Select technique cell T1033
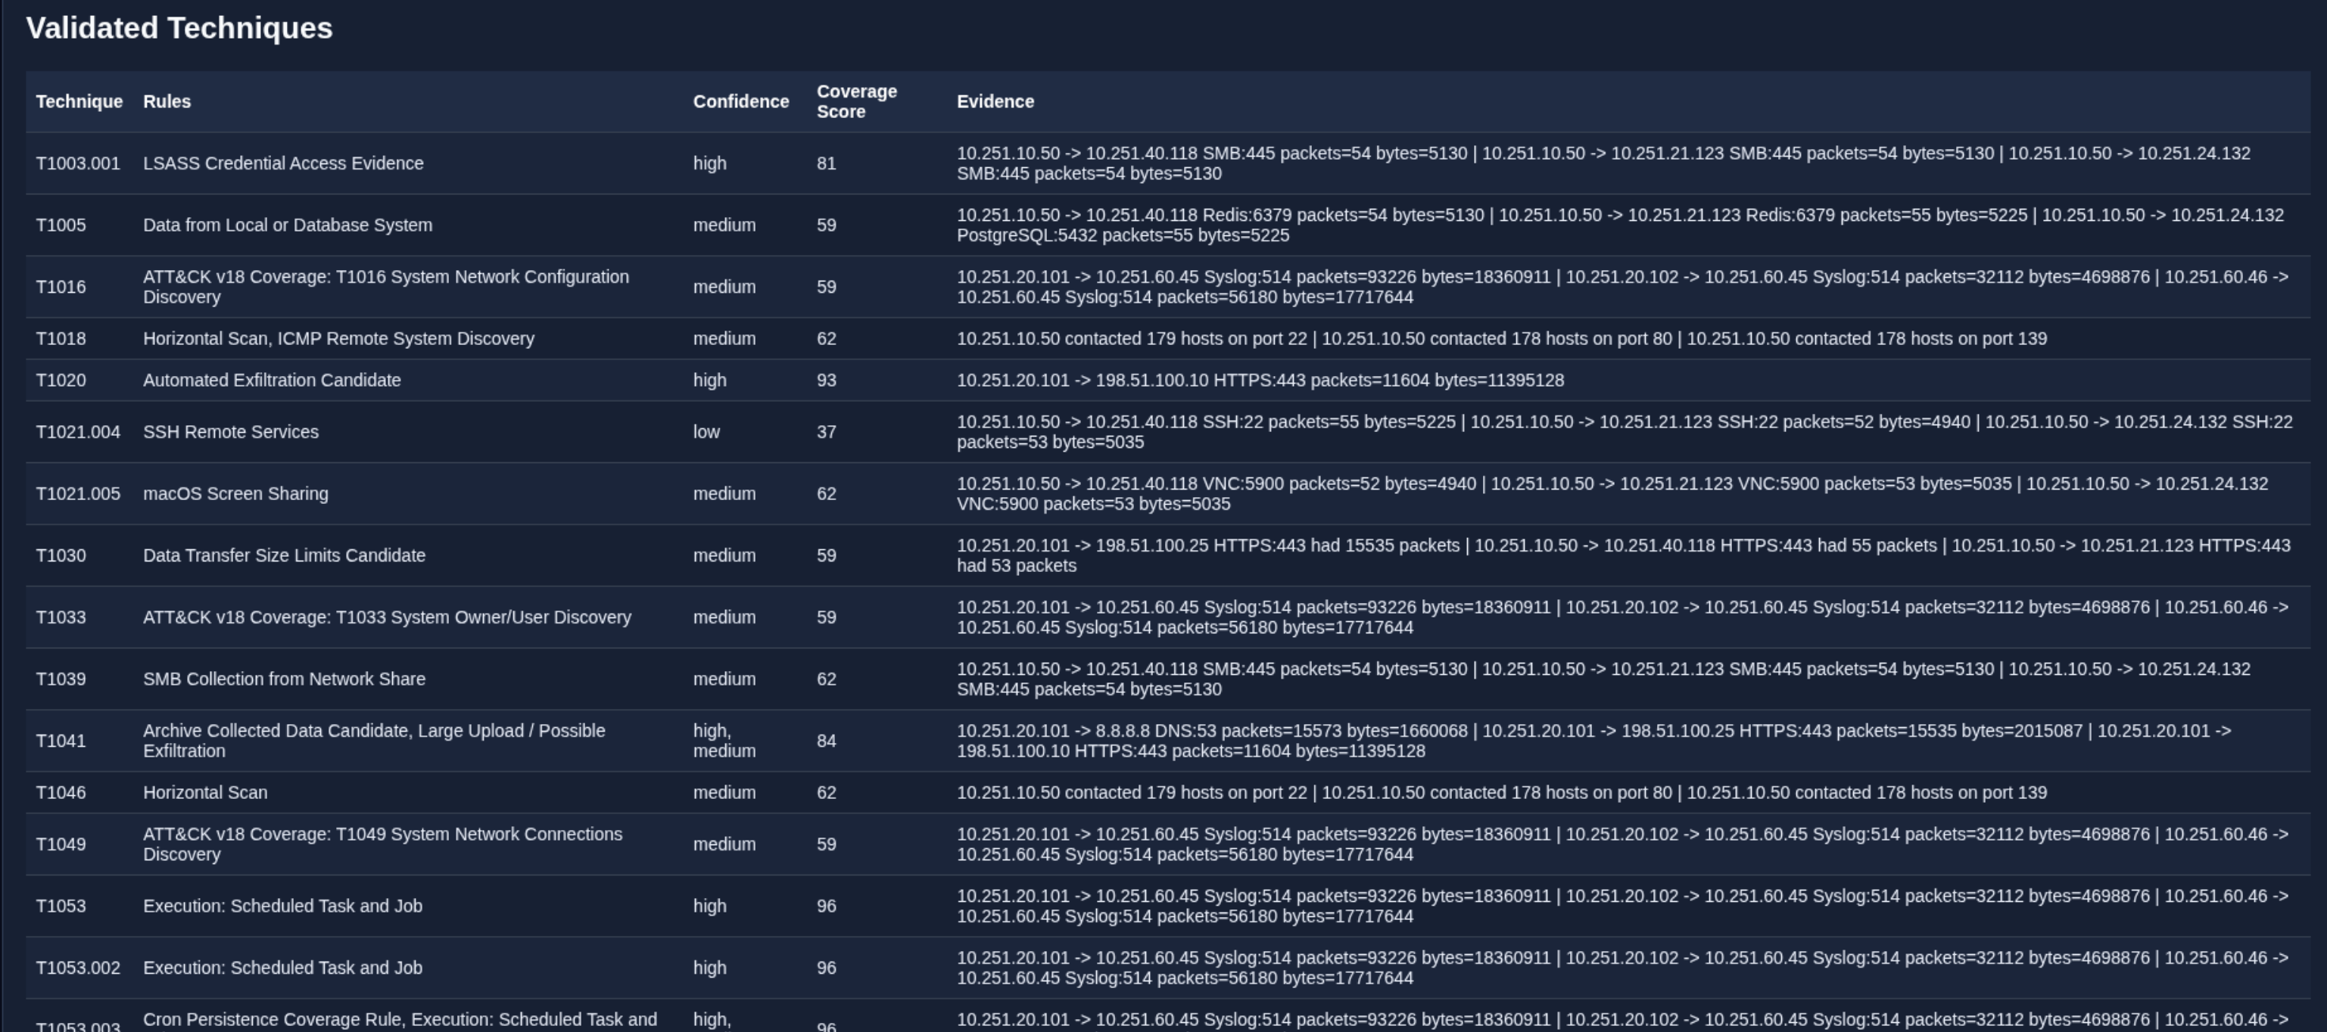 coord(61,617)
